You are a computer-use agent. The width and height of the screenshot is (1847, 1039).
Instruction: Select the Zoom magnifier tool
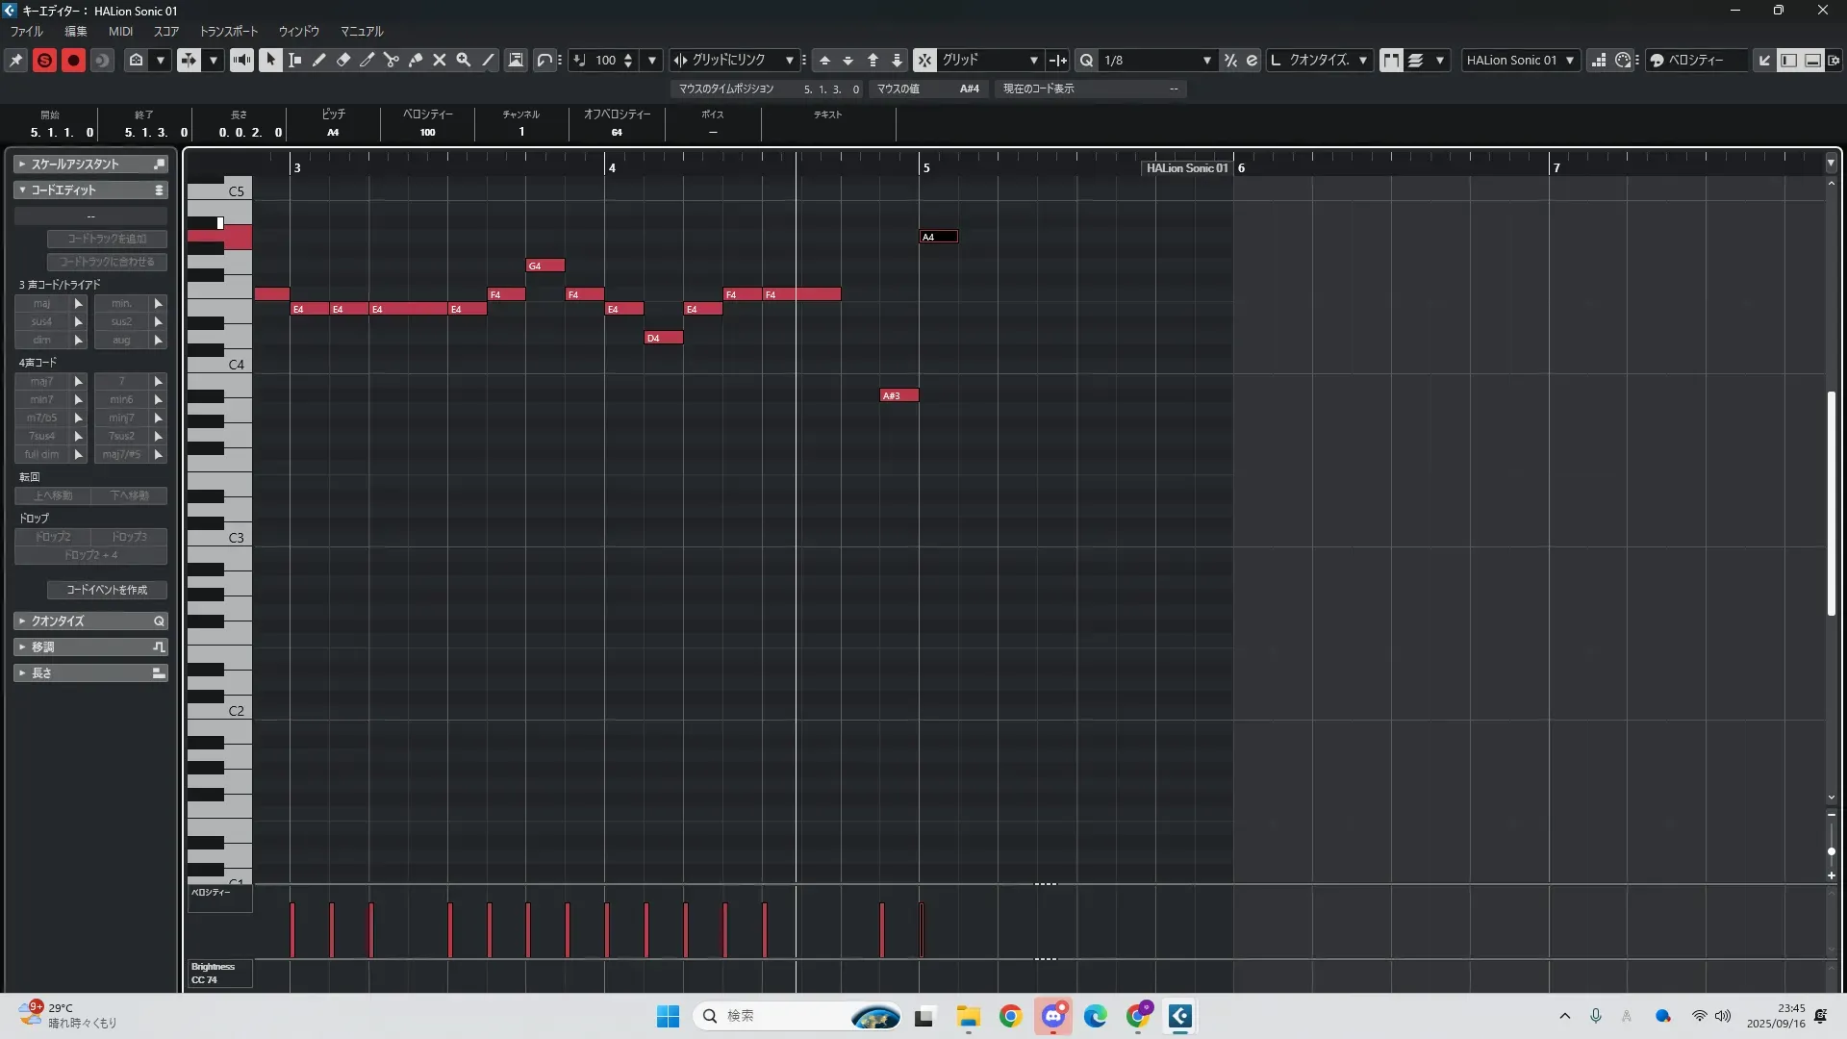click(464, 60)
